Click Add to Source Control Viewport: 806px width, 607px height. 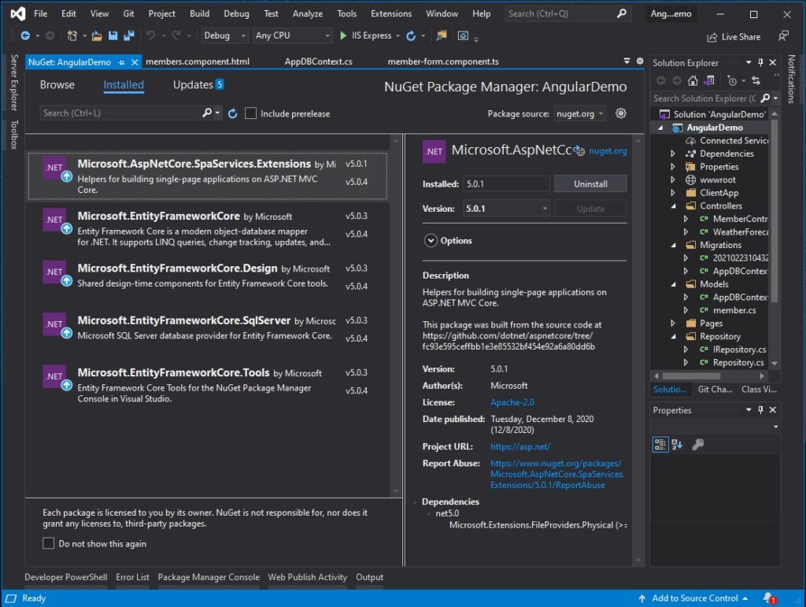(694, 598)
